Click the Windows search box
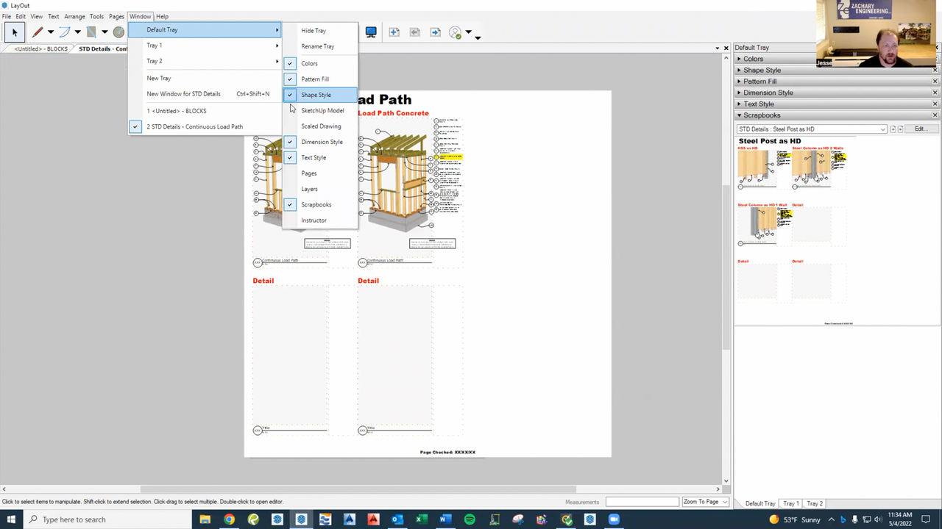 107,519
